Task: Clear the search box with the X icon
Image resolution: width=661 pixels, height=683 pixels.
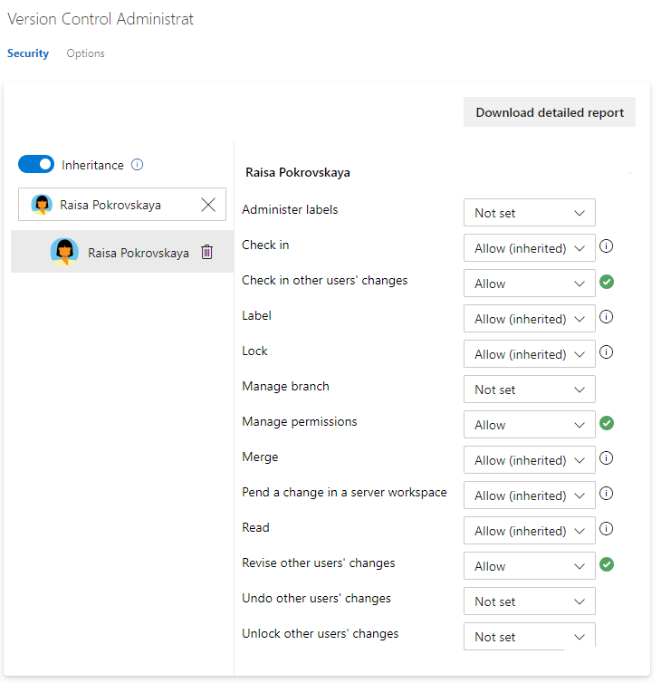Action: click(208, 205)
